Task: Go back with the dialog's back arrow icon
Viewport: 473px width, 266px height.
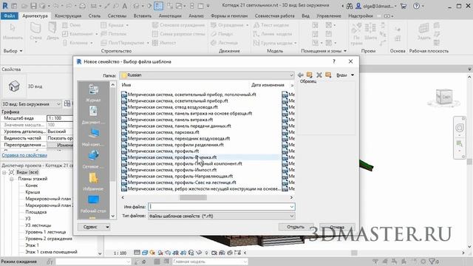Action: pos(301,75)
